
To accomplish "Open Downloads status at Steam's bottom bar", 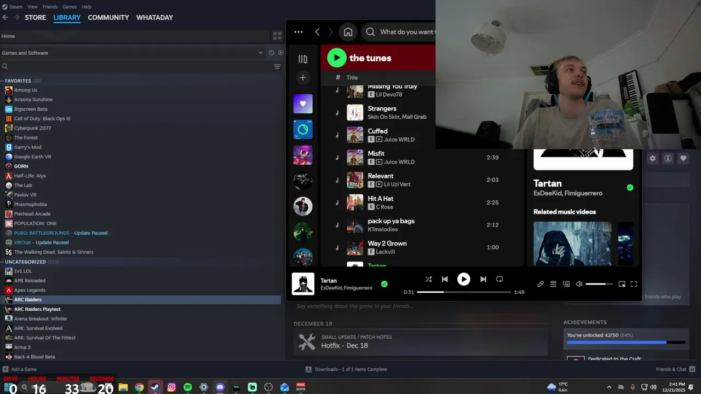I will coord(346,369).
